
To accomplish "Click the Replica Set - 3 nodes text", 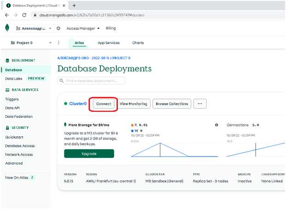I will [210, 181].
